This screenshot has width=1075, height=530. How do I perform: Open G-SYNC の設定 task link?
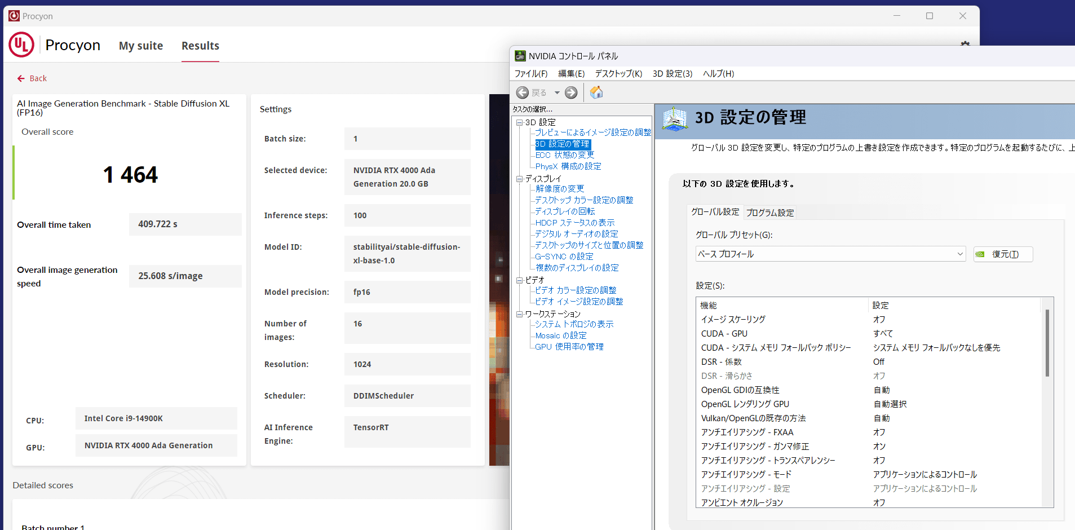click(x=564, y=257)
